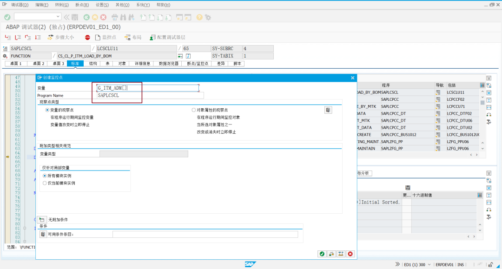Close the 创建监控点 dialog with X

352,78
